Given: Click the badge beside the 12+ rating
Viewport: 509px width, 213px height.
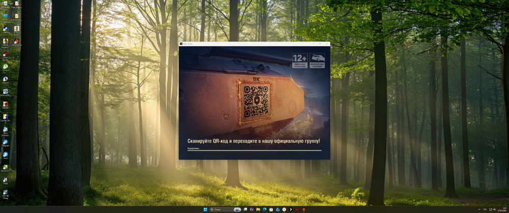Looking at the screenshot, I should tap(317, 61).
